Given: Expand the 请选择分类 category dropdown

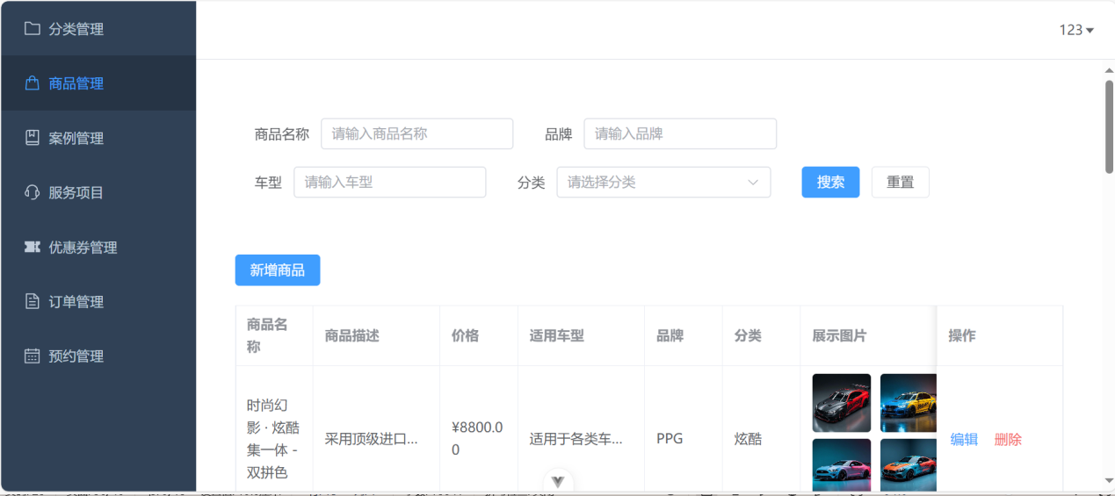Looking at the screenshot, I should pyautogui.click(x=663, y=183).
